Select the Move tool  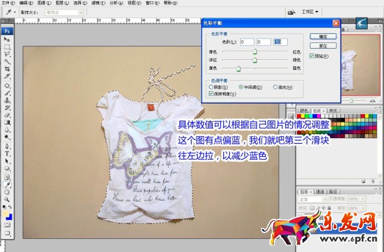click(7, 39)
